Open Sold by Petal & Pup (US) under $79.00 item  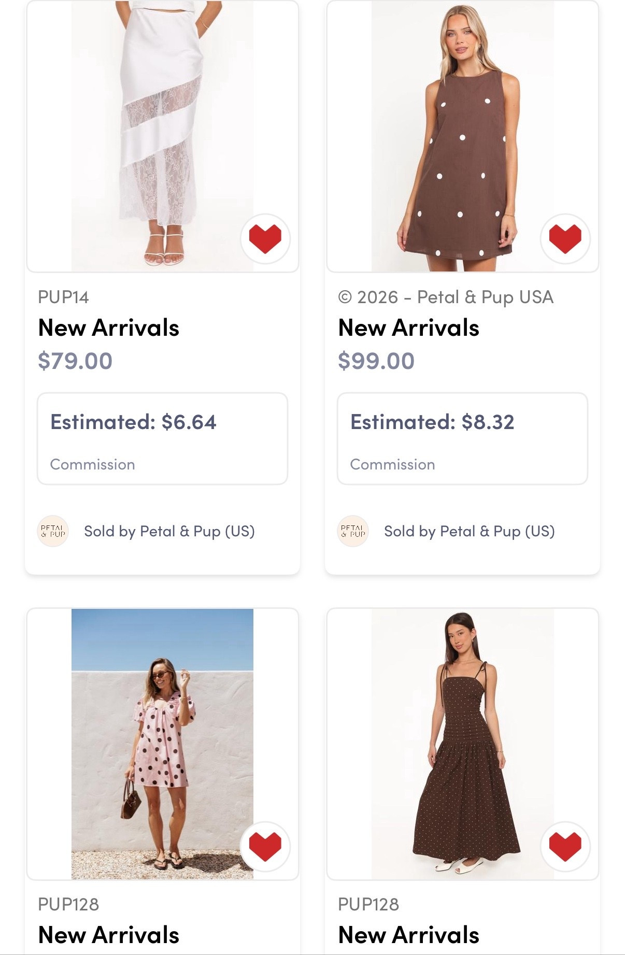coord(169,532)
